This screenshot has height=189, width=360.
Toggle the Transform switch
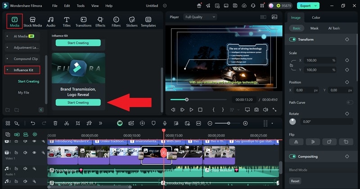pos(292,40)
